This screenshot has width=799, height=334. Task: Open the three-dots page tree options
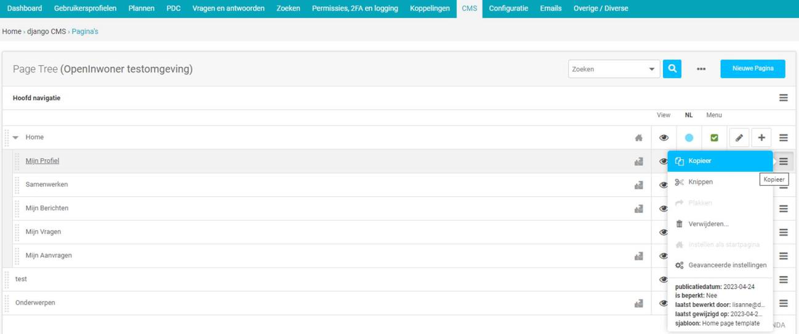701,69
